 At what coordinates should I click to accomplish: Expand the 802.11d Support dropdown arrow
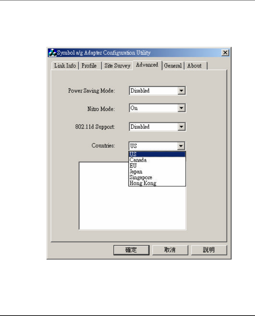pyautogui.click(x=181, y=127)
